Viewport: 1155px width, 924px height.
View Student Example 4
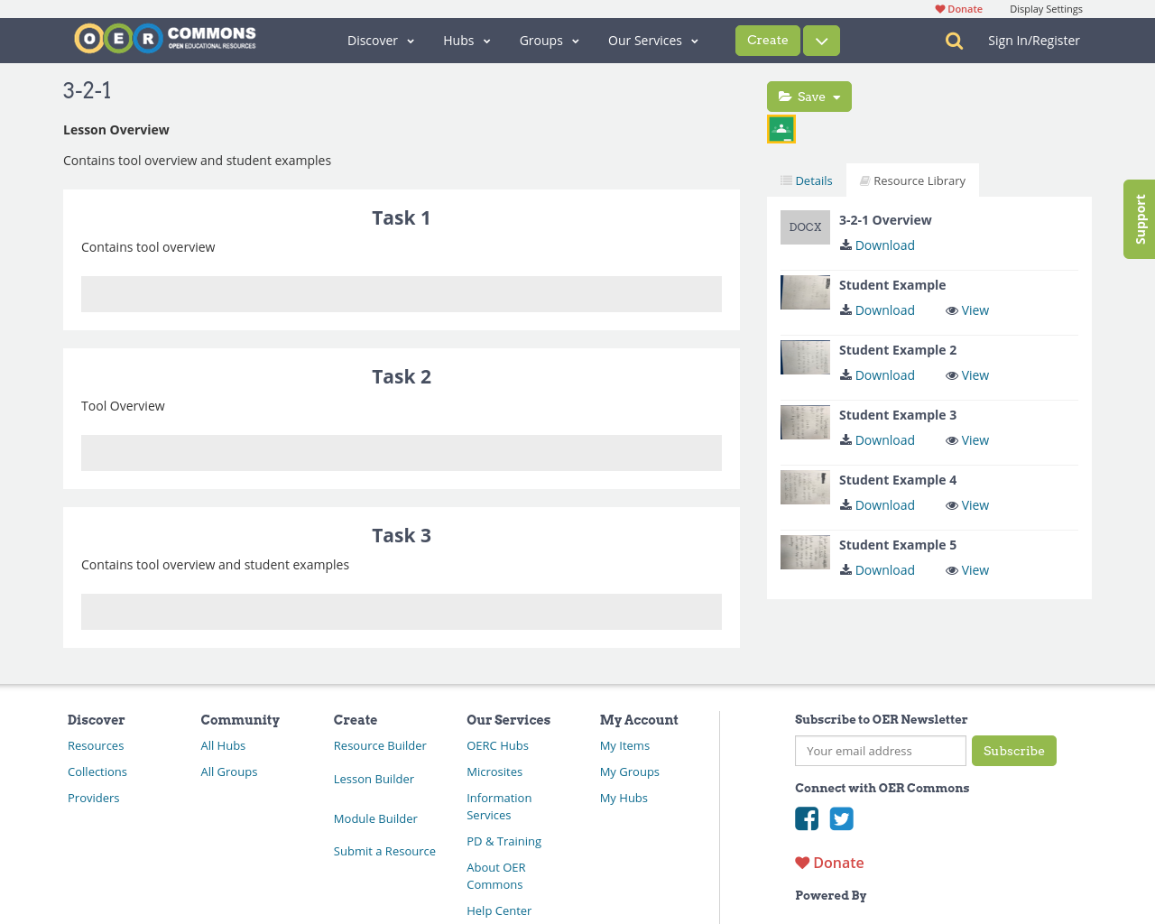click(966, 504)
